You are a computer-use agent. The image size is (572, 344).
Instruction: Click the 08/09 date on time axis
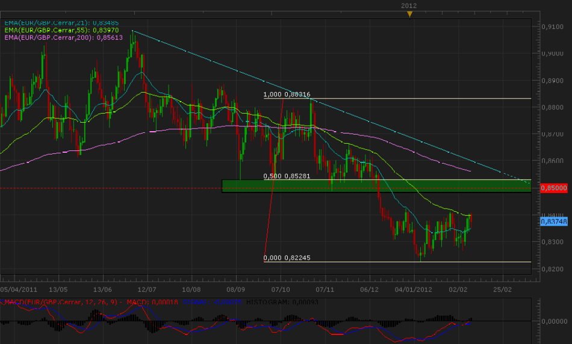pos(236,289)
